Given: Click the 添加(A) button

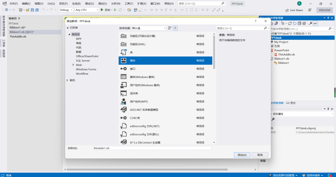Looking at the screenshot, I should coord(242,155).
